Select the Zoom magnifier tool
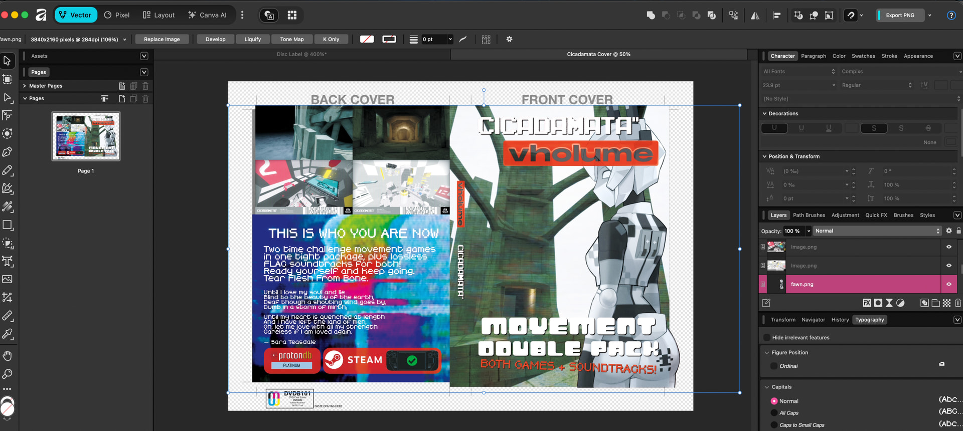This screenshot has height=431, width=963. [x=8, y=374]
